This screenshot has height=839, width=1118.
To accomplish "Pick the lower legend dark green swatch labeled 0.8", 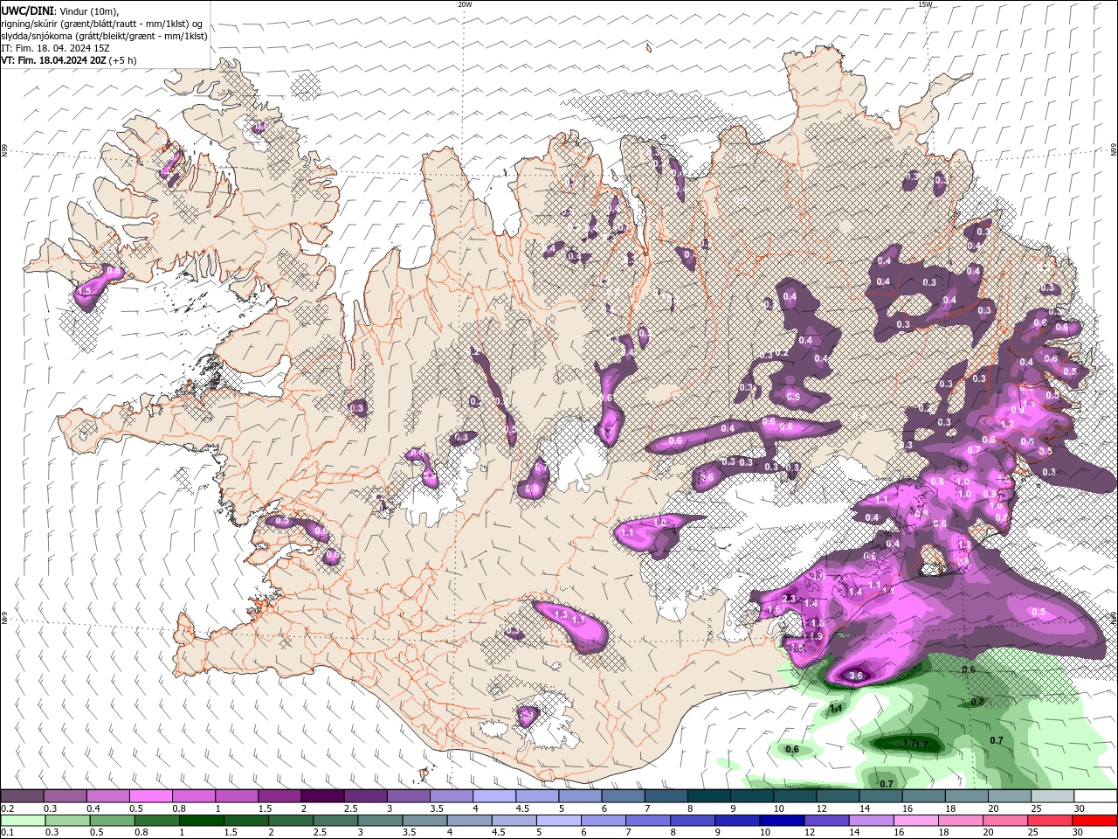I will [156, 821].
